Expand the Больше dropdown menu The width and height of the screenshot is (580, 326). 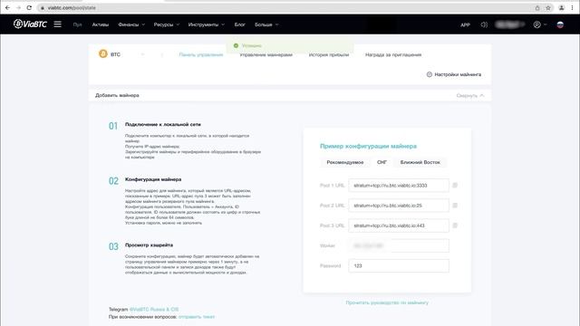point(266,24)
